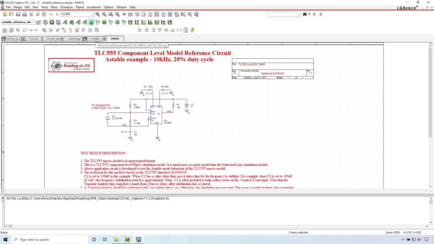Viewport: 434px width, 244px height.
Task: Click the Print icon in toolbar
Action: point(24,14)
